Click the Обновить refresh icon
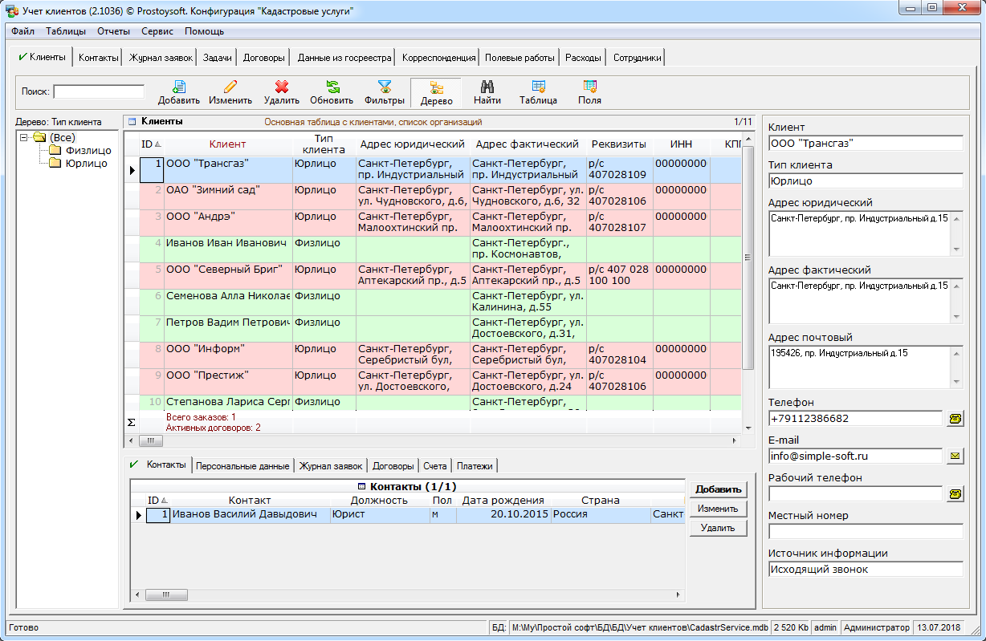Screen dimensions: 986x641 (332, 87)
